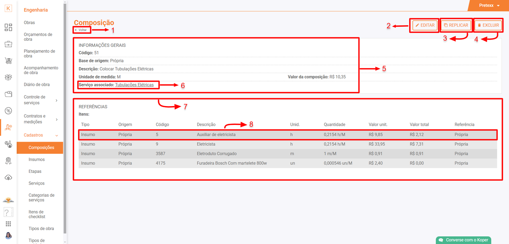Image resolution: width=509 pixels, height=244 pixels.
Task: Click the briefcase icon in sidebar
Action: pos(8,44)
